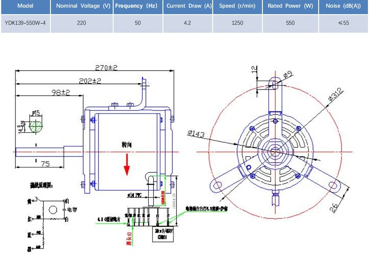Click the hexagonal center hub of motor
This screenshot has height=256, width=370.
275,152
